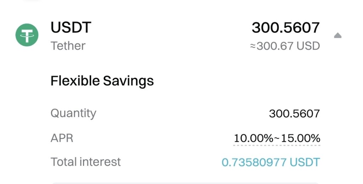This screenshot has width=363, height=184.
Task: Click empty space right of Flexible Savings
Action: (x=241, y=81)
